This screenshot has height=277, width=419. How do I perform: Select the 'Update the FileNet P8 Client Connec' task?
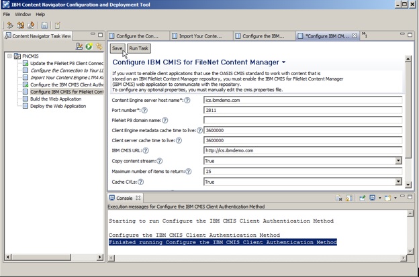click(x=66, y=63)
